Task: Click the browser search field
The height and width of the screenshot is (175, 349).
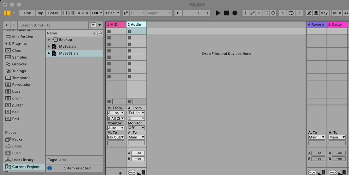Action: 53,25
